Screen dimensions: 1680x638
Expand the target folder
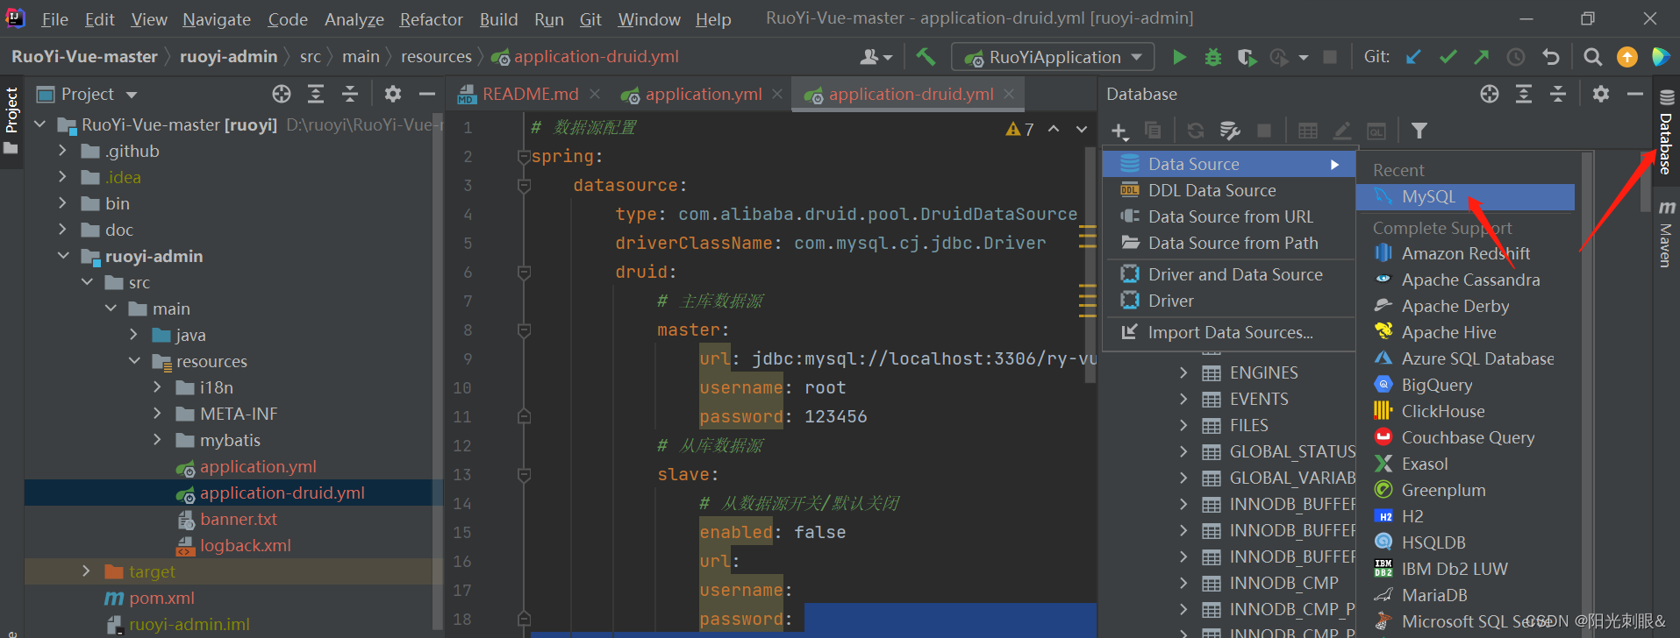(x=86, y=571)
